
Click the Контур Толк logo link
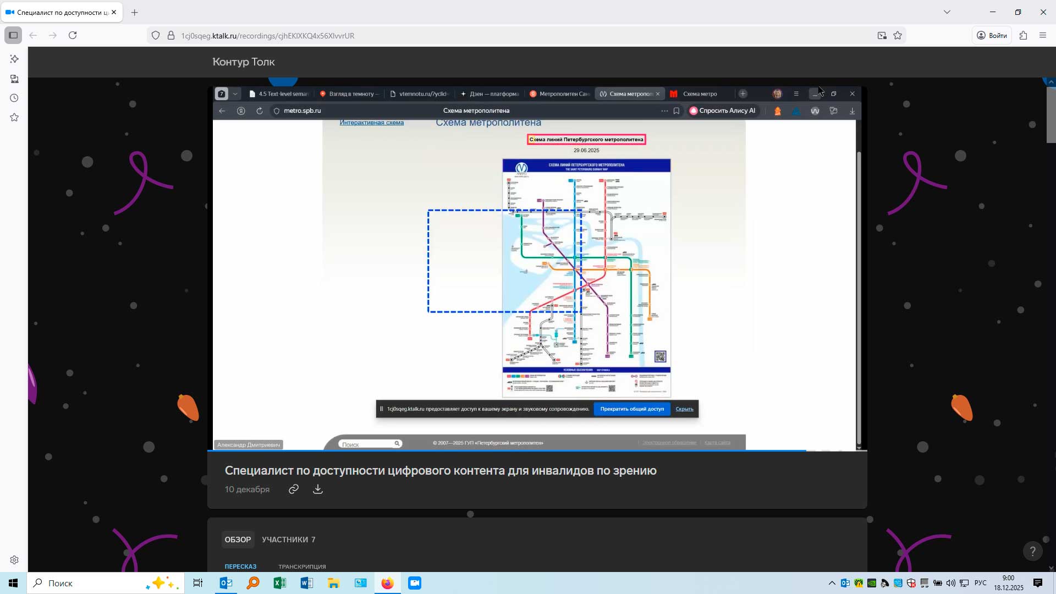(x=244, y=62)
